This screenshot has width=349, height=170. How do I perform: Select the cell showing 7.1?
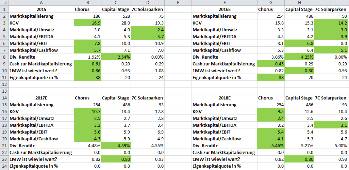[x=116, y=50]
